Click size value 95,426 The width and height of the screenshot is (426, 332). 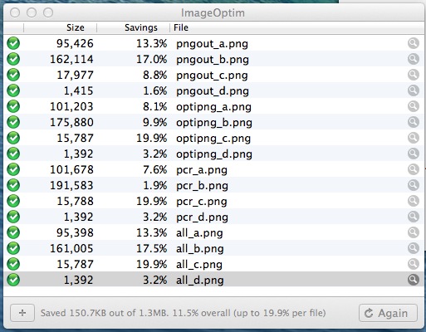click(75, 43)
